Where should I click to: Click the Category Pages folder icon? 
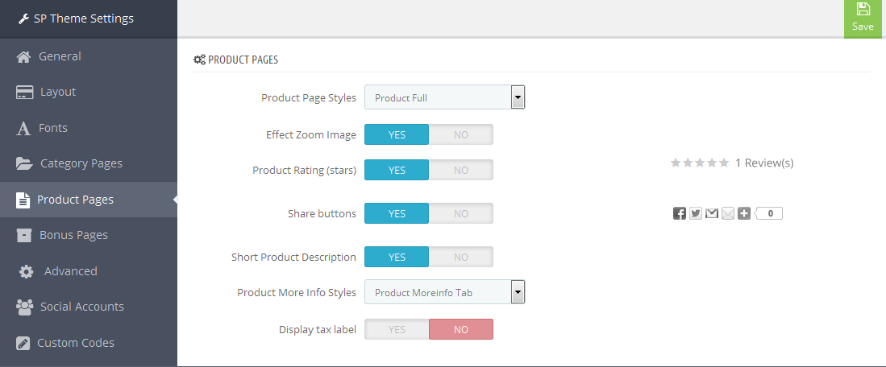click(24, 164)
